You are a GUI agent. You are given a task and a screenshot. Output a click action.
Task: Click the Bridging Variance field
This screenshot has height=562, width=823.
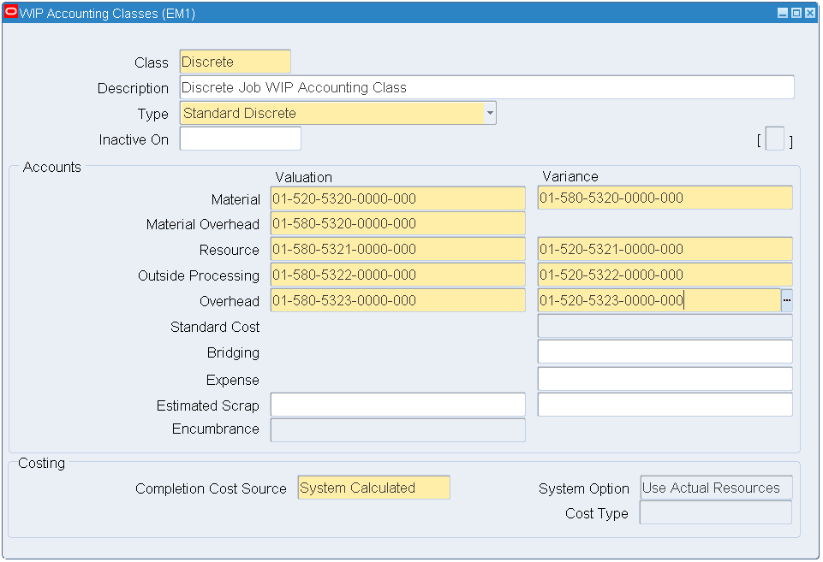click(665, 352)
